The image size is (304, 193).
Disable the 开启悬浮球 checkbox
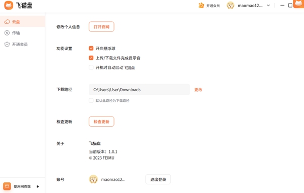pyautogui.click(x=91, y=48)
